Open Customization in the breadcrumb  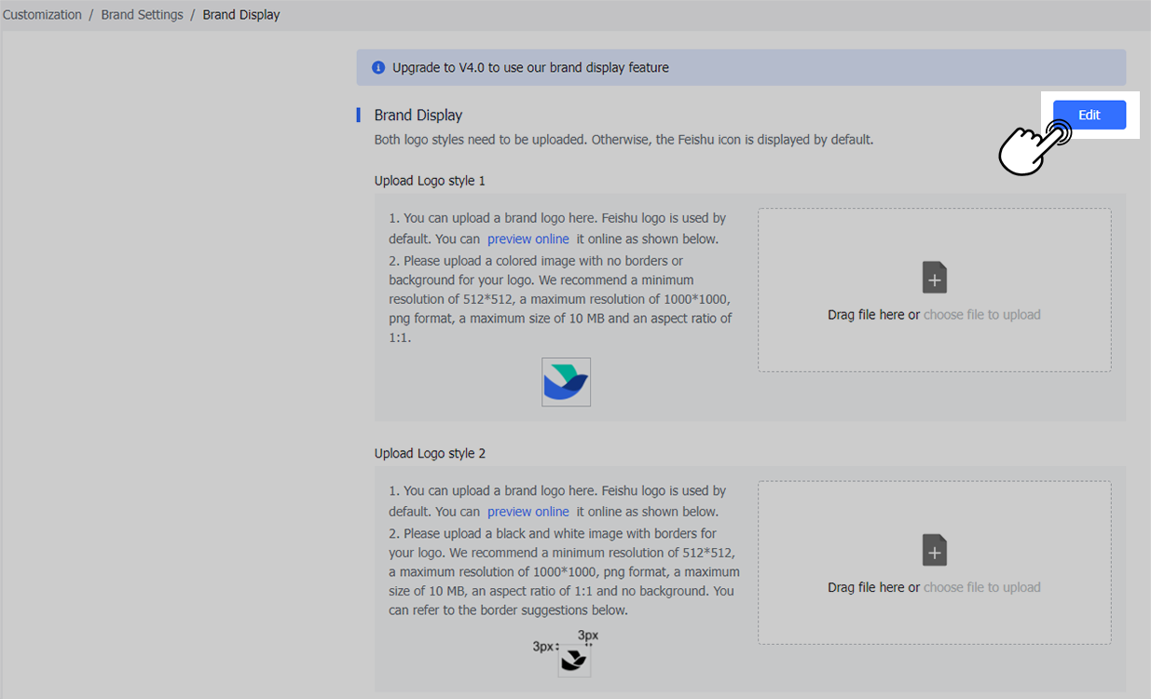point(42,15)
